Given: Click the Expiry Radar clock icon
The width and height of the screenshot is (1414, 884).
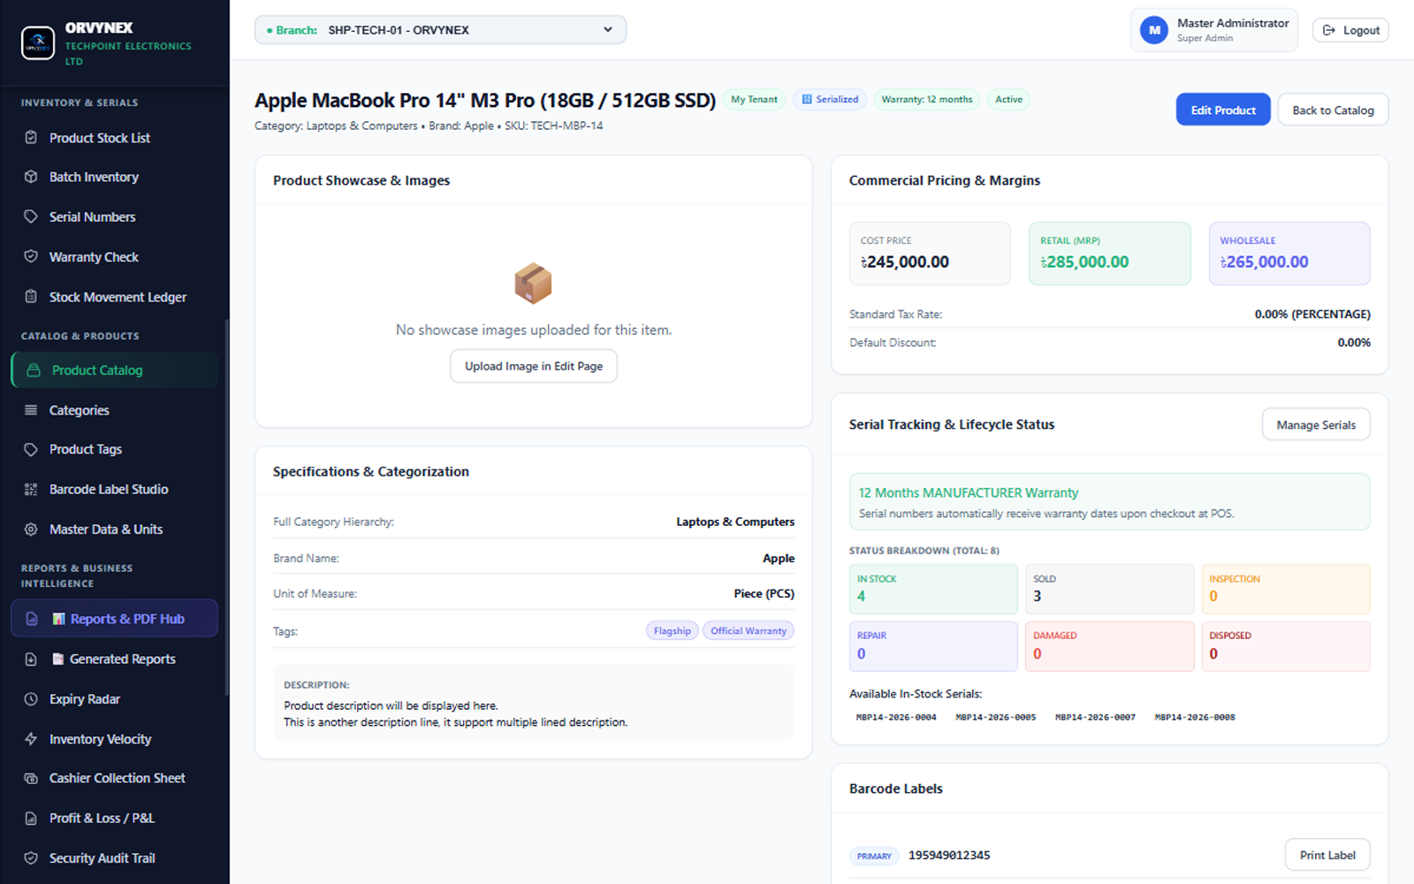Looking at the screenshot, I should coord(31,699).
